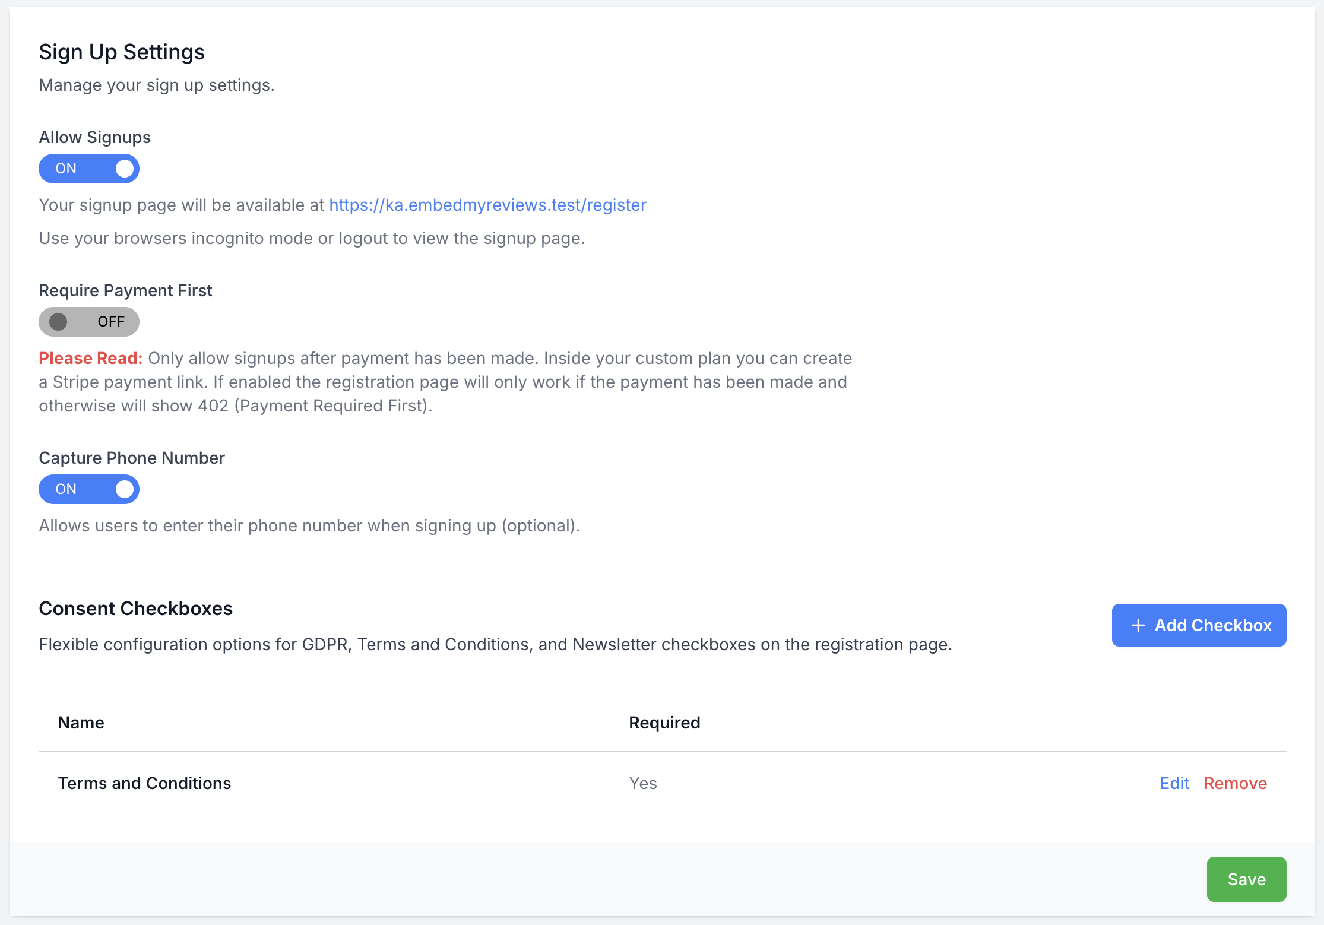
Task: Turn off the Allow Signups toggle
Action: pos(88,169)
